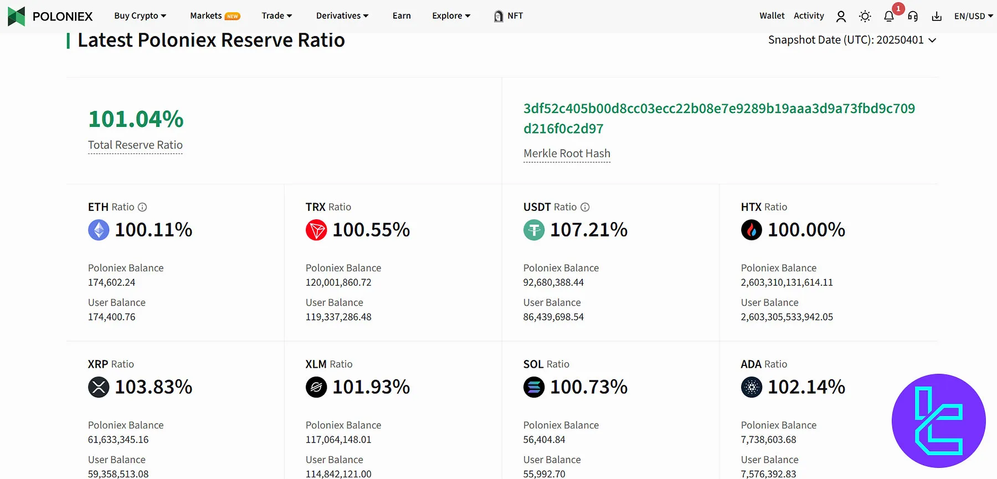The height and width of the screenshot is (479, 997).
Task: Click the TRX ratio 100.55%
Action: (371, 230)
